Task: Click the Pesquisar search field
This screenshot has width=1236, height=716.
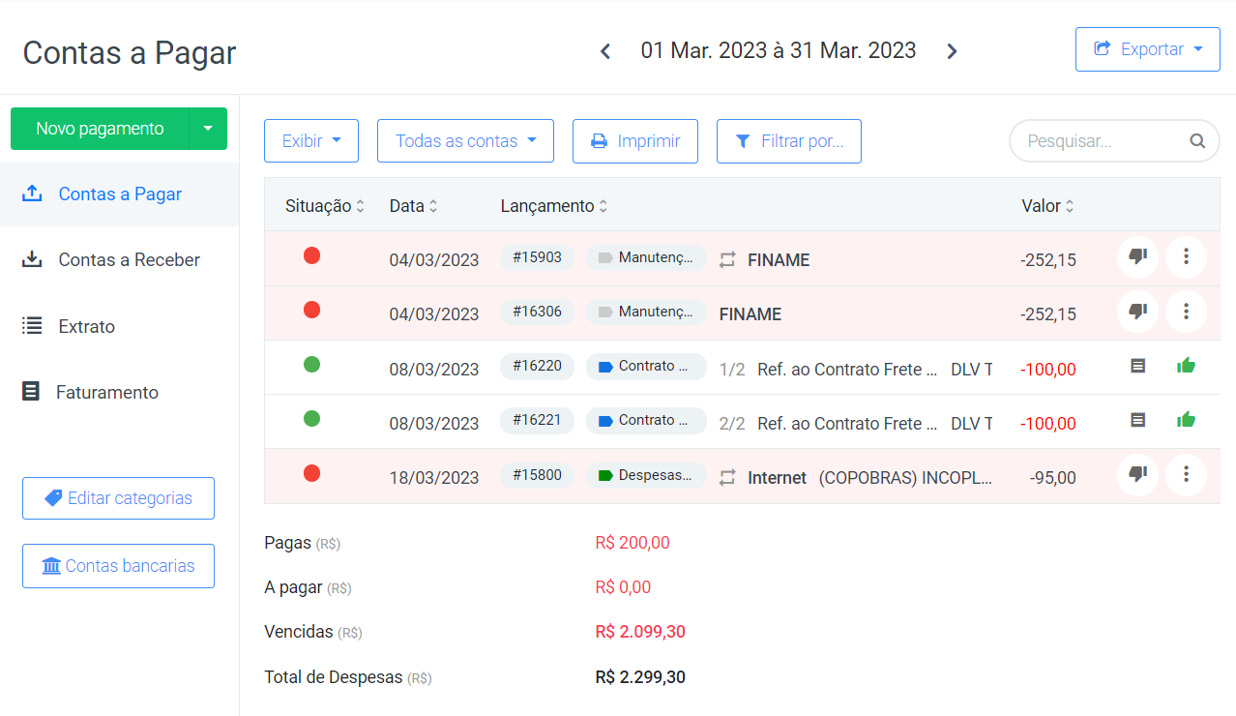Action: (x=1103, y=141)
